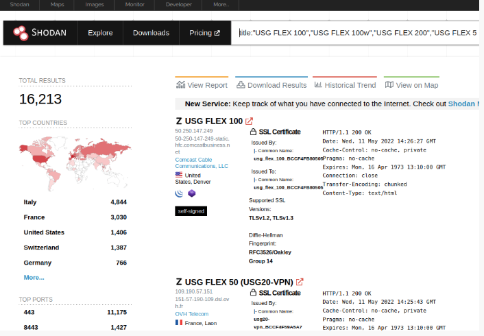Click the Historical Trend bar chart icon

(318, 84)
